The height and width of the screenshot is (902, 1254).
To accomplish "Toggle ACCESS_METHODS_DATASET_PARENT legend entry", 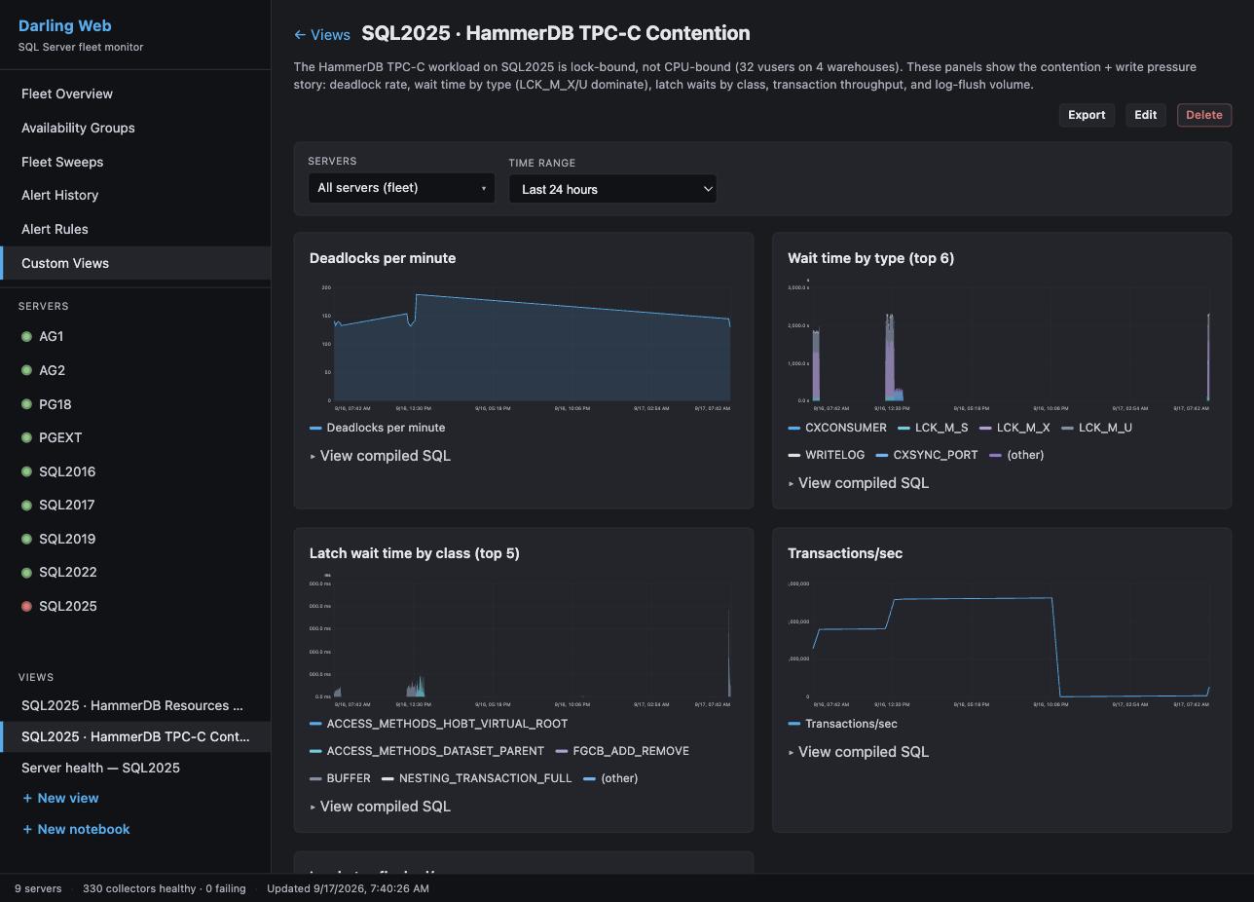I will click(426, 751).
